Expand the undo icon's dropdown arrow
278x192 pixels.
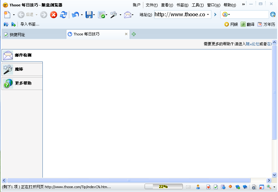point(82,15)
